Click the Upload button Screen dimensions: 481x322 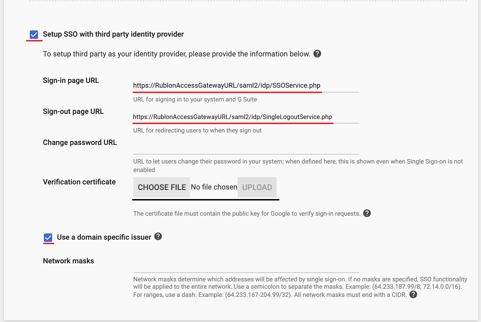pos(257,187)
